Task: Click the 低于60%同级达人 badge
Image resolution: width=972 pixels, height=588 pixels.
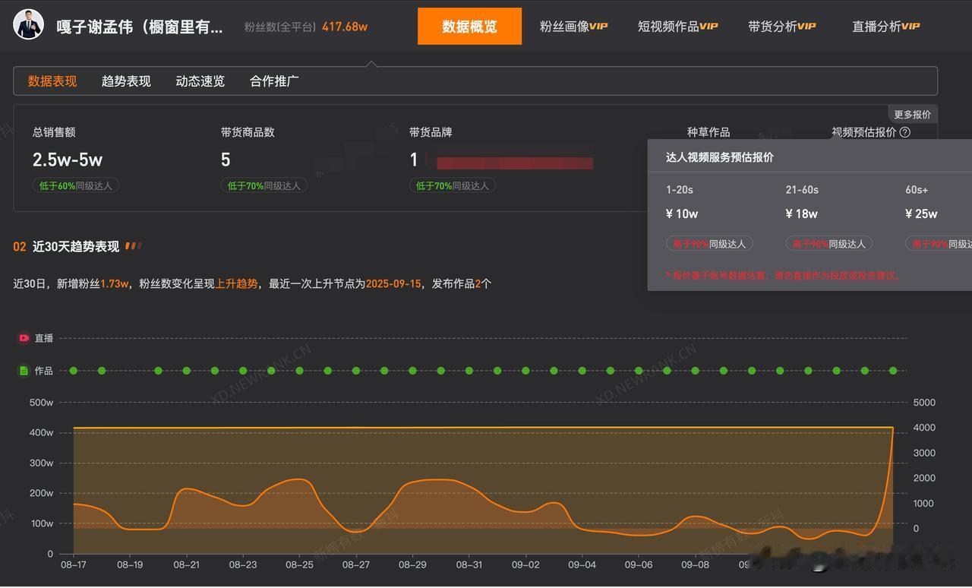Action: coord(76,185)
